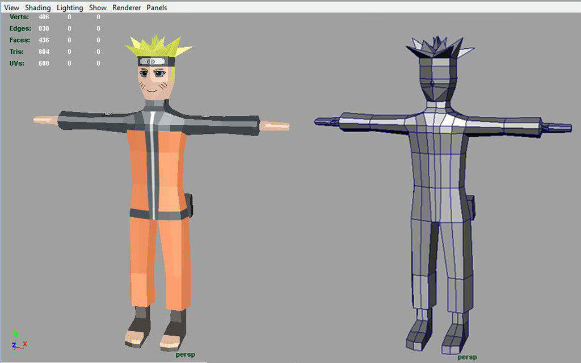The height and width of the screenshot is (363, 581).
Task: Click the edge count value 838
Action: coord(44,28)
